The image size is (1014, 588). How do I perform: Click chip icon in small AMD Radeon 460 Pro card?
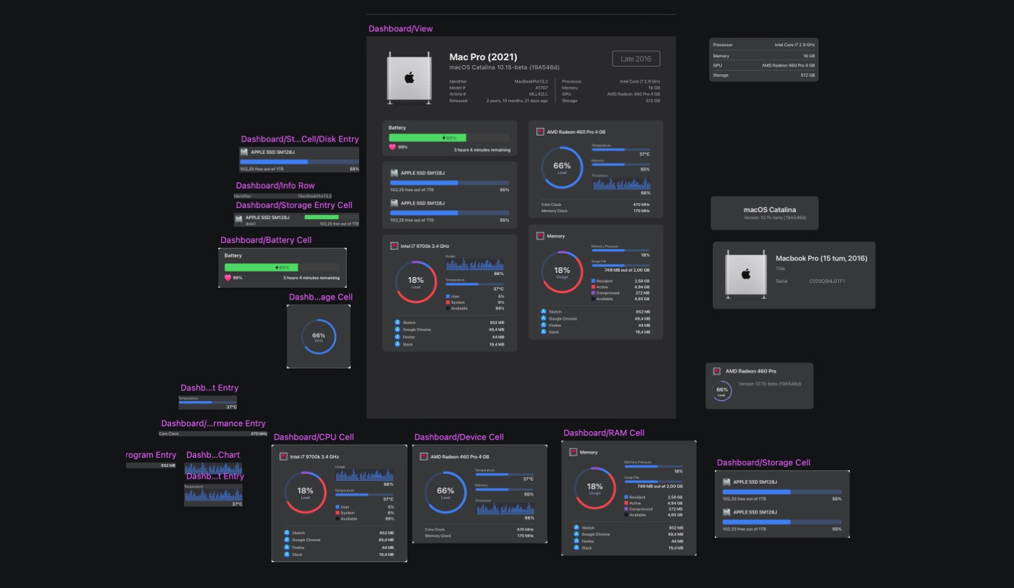click(717, 371)
